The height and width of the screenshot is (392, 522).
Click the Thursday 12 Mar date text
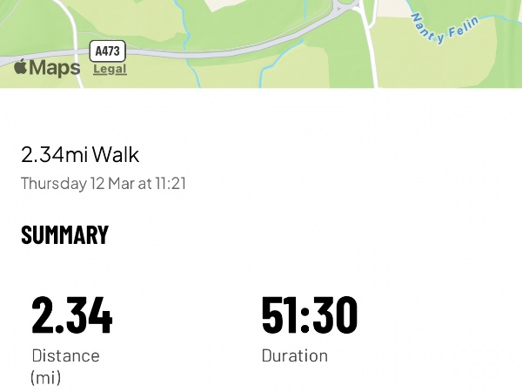pos(104,184)
